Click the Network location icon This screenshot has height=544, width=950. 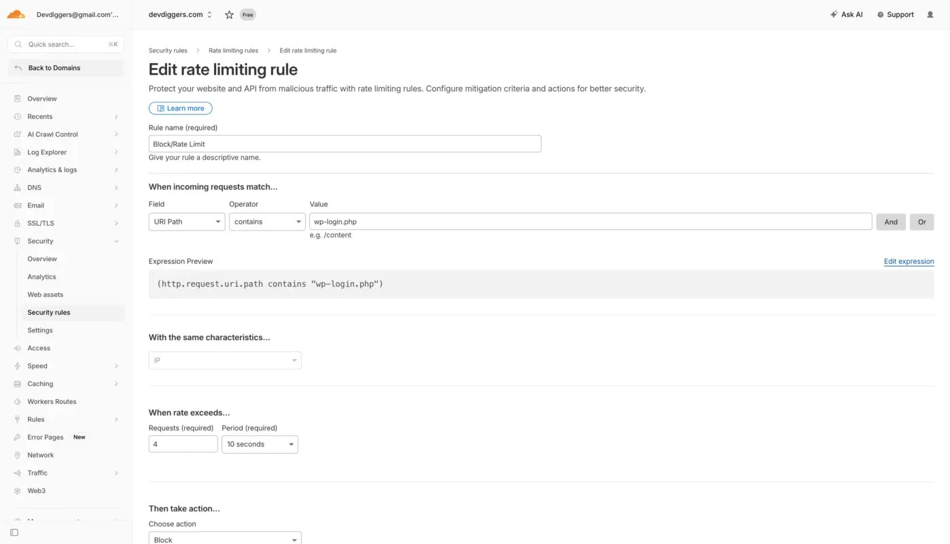click(x=18, y=455)
